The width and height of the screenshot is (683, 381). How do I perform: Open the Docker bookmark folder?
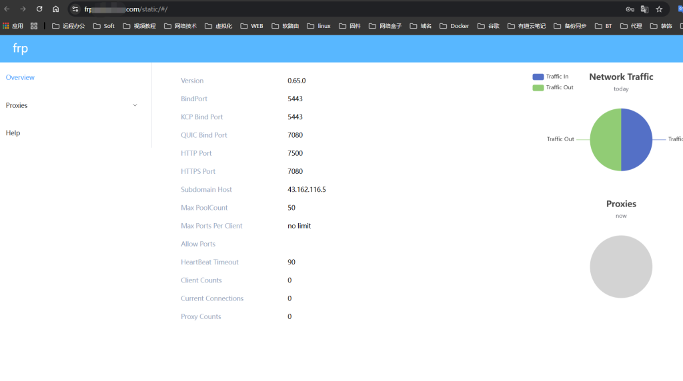pyautogui.click(x=454, y=26)
